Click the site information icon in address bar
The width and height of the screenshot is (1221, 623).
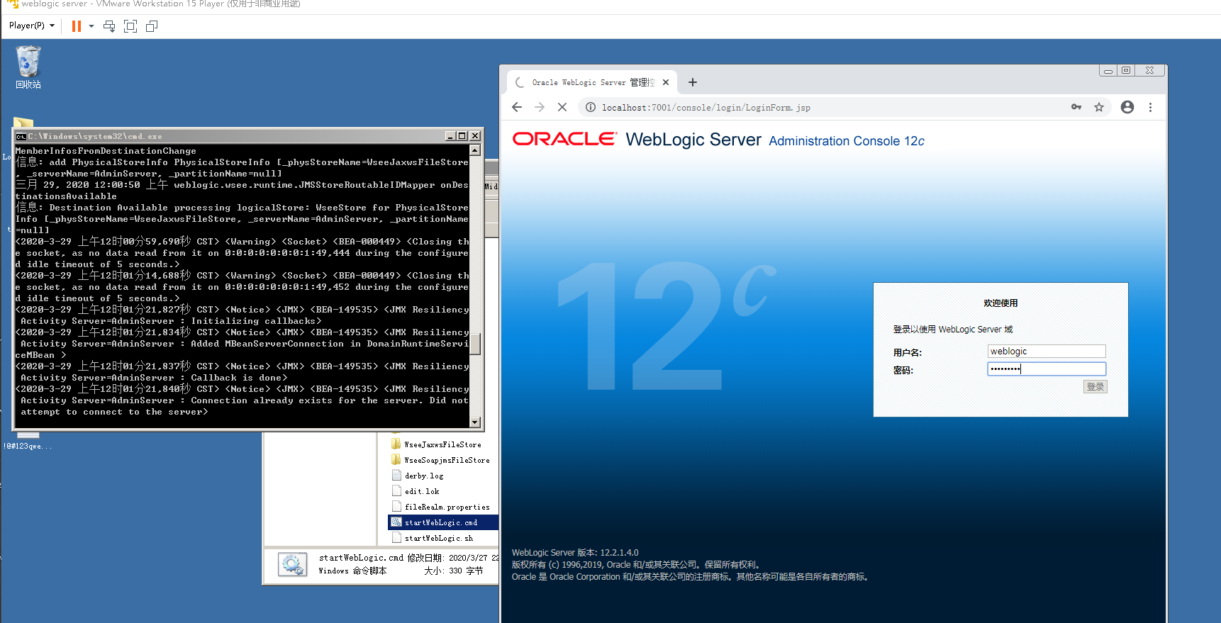tap(590, 107)
